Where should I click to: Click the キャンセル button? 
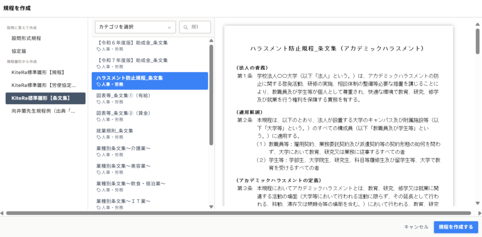416,227
